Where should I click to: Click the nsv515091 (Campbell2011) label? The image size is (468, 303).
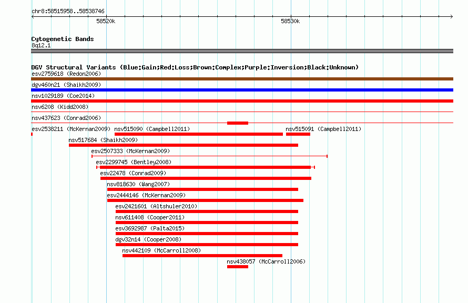(323, 129)
